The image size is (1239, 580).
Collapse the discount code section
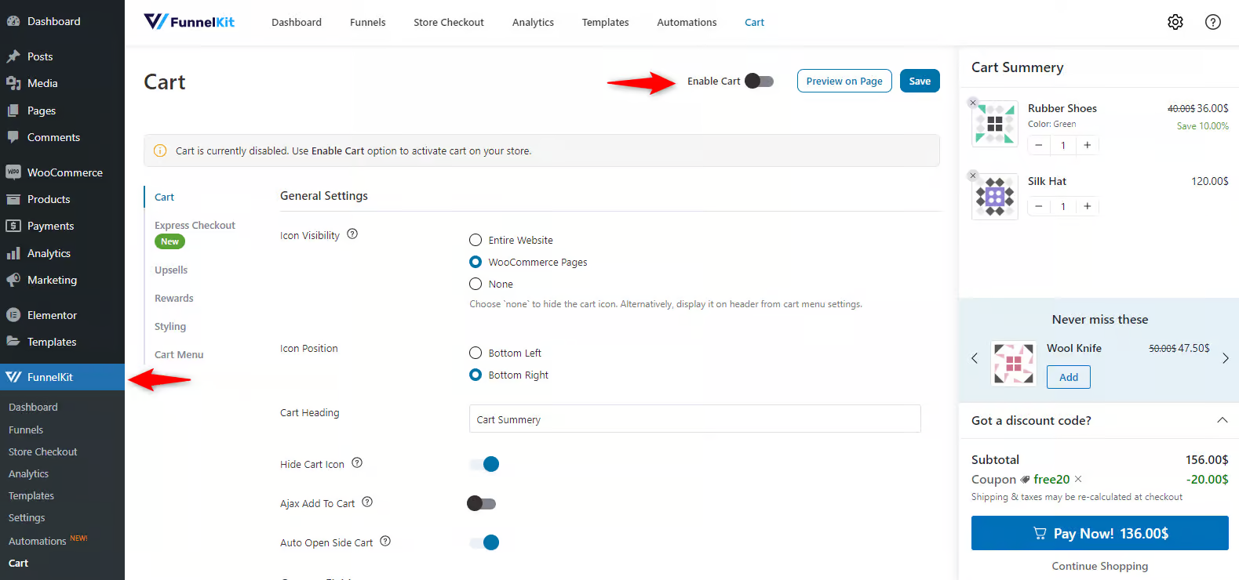1222,420
